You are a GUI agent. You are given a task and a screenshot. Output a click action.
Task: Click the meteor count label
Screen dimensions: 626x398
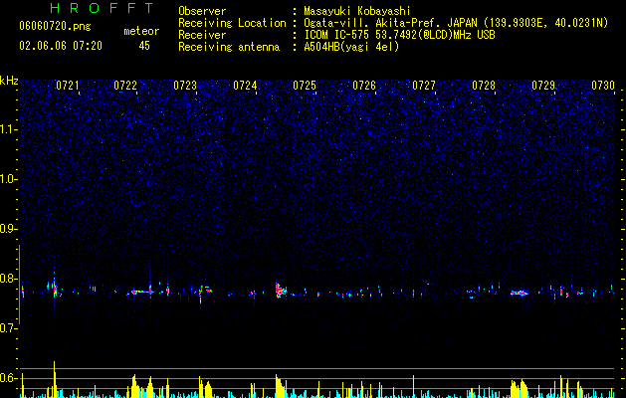[x=141, y=31]
